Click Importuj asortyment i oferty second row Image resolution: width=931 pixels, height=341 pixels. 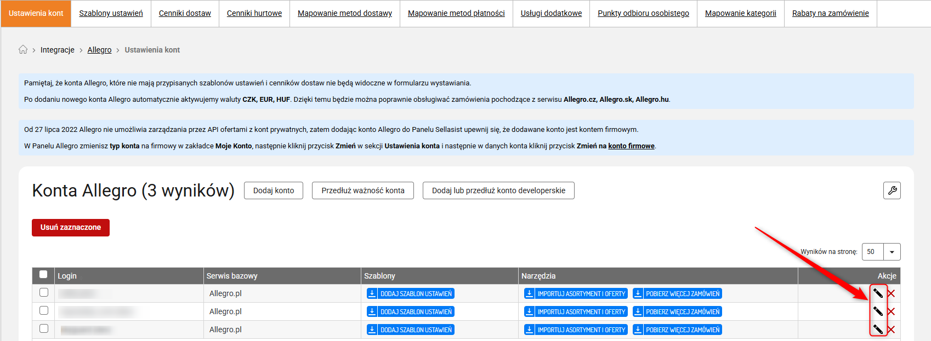(x=576, y=311)
